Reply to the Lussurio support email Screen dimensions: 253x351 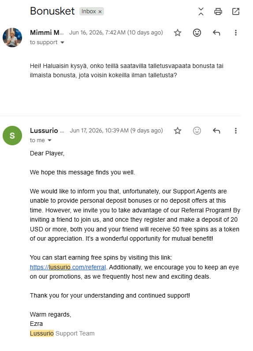[x=216, y=131]
